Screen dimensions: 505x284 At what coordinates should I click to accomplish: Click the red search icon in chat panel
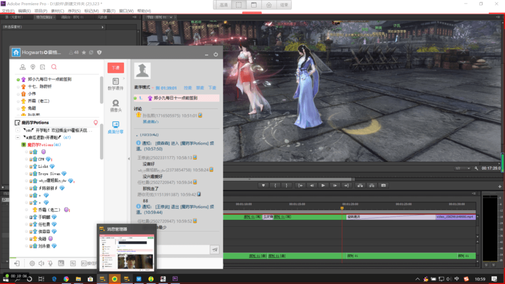tap(54, 67)
